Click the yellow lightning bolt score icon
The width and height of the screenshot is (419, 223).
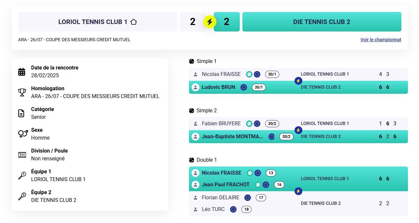coord(210,22)
